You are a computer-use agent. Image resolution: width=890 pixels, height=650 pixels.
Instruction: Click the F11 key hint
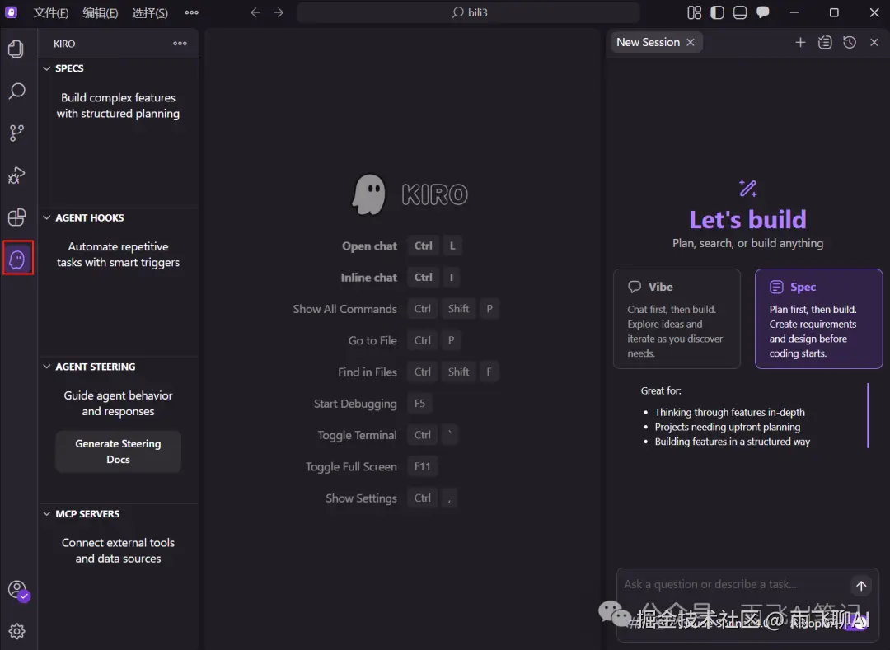pos(422,467)
